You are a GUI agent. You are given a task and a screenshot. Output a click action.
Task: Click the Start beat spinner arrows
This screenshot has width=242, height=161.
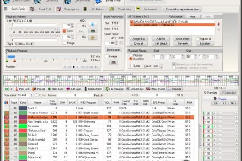(171, 57)
